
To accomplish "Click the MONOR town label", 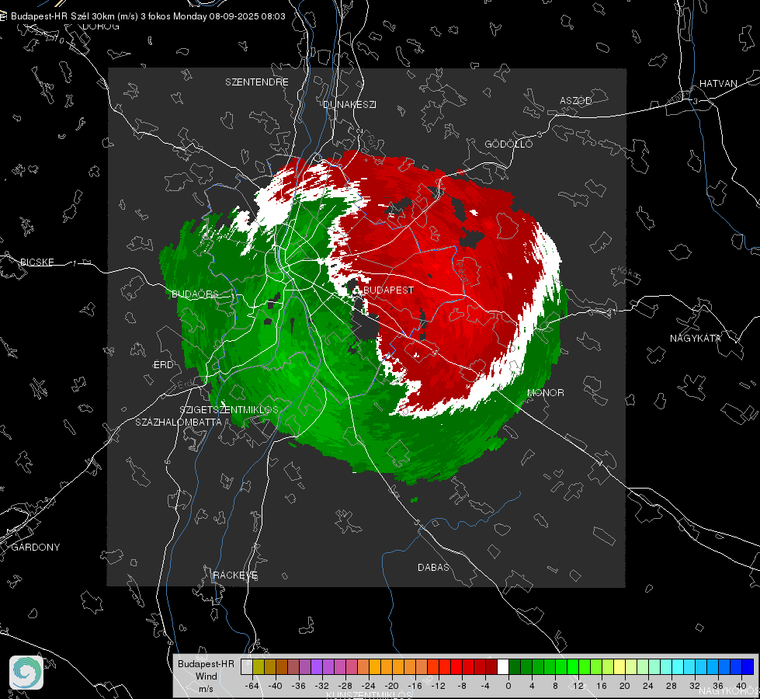I will click(545, 392).
